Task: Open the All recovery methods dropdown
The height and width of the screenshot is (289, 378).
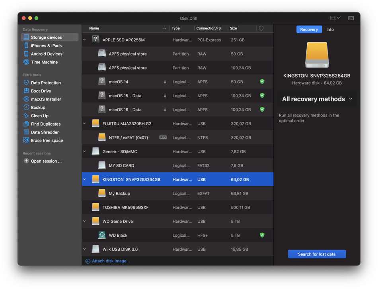Action: pyautogui.click(x=317, y=99)
